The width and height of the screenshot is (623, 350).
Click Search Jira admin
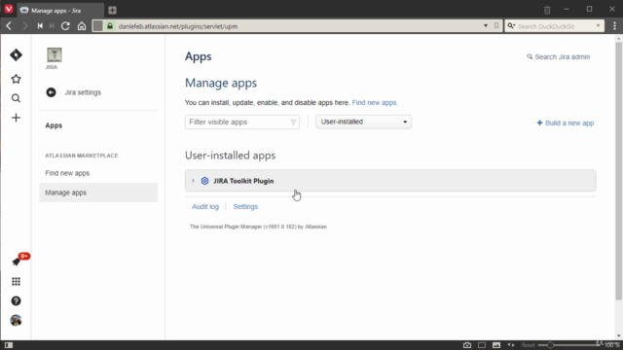click(x=559, y=56)
